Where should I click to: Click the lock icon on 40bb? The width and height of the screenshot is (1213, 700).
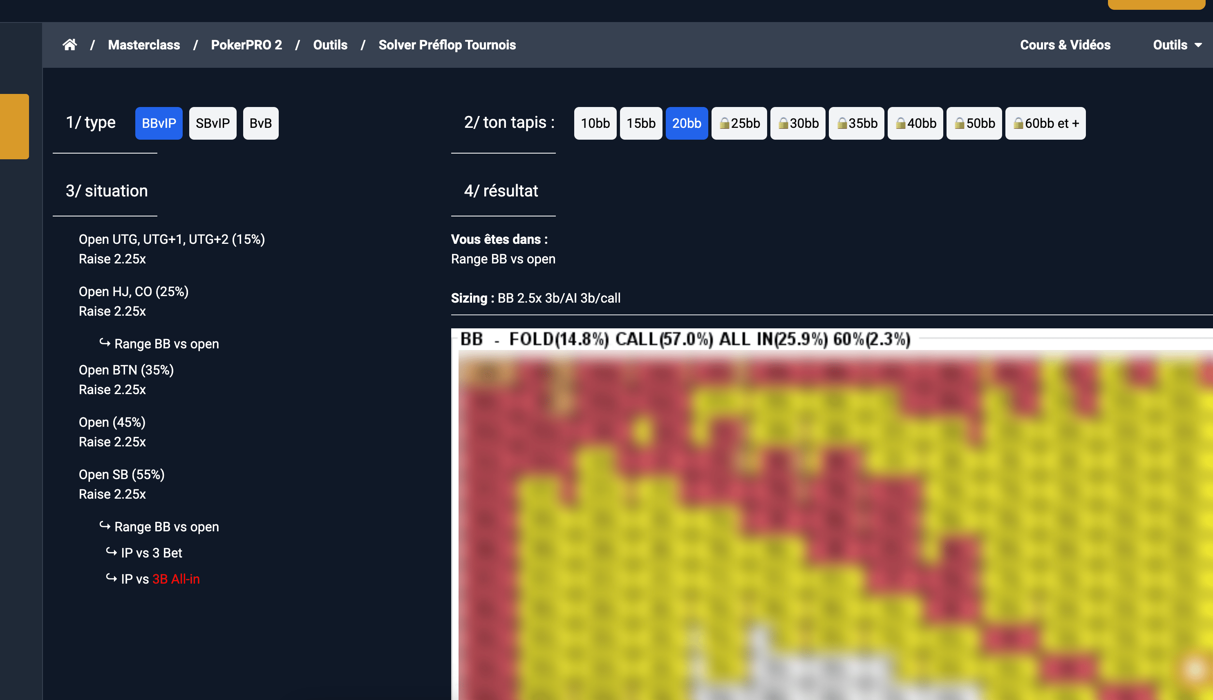(x=900, y=124)
